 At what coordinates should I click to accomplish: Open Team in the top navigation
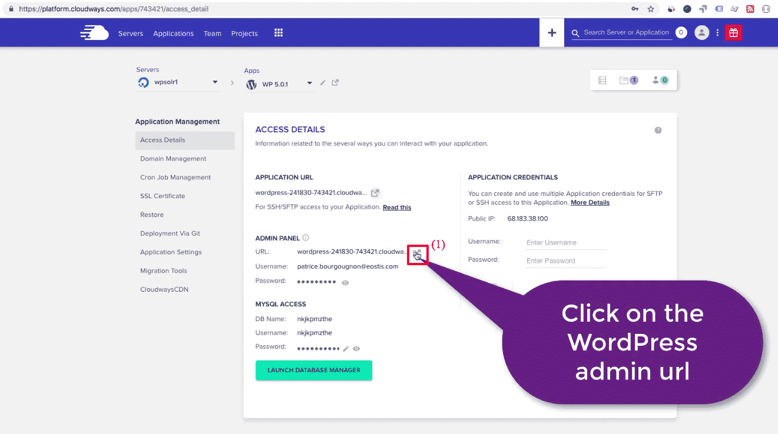[213, 34]
